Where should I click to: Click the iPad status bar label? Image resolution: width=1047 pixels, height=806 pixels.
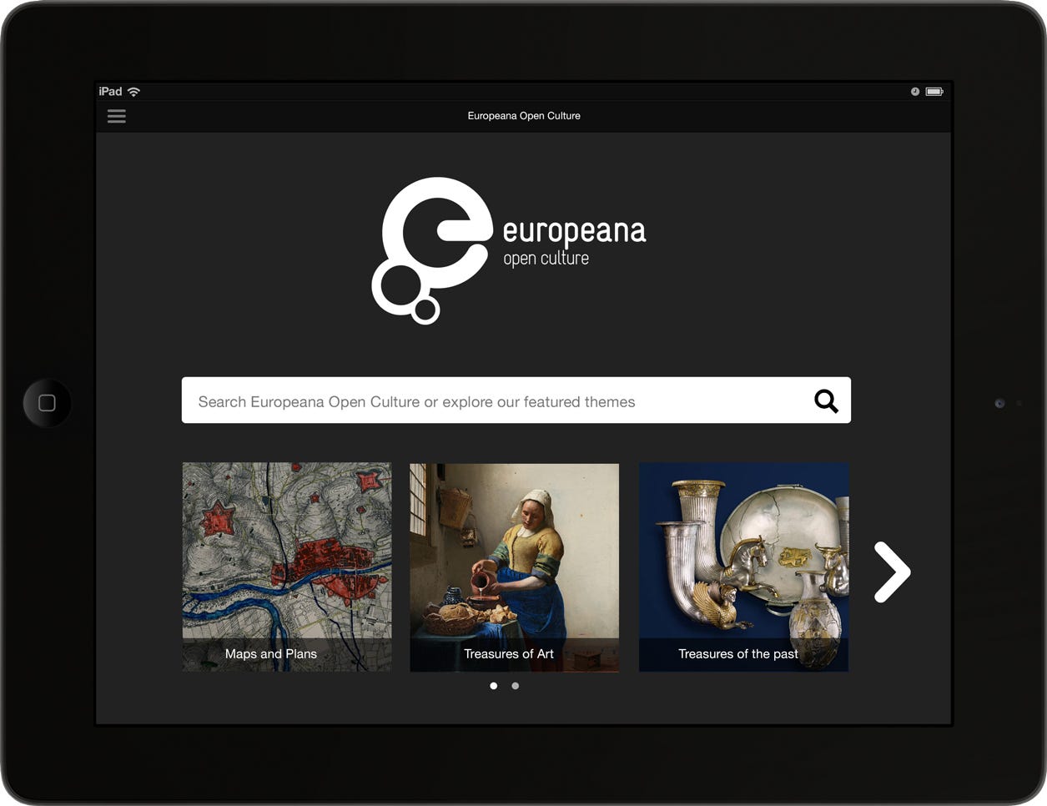click(x=110, y=92)
